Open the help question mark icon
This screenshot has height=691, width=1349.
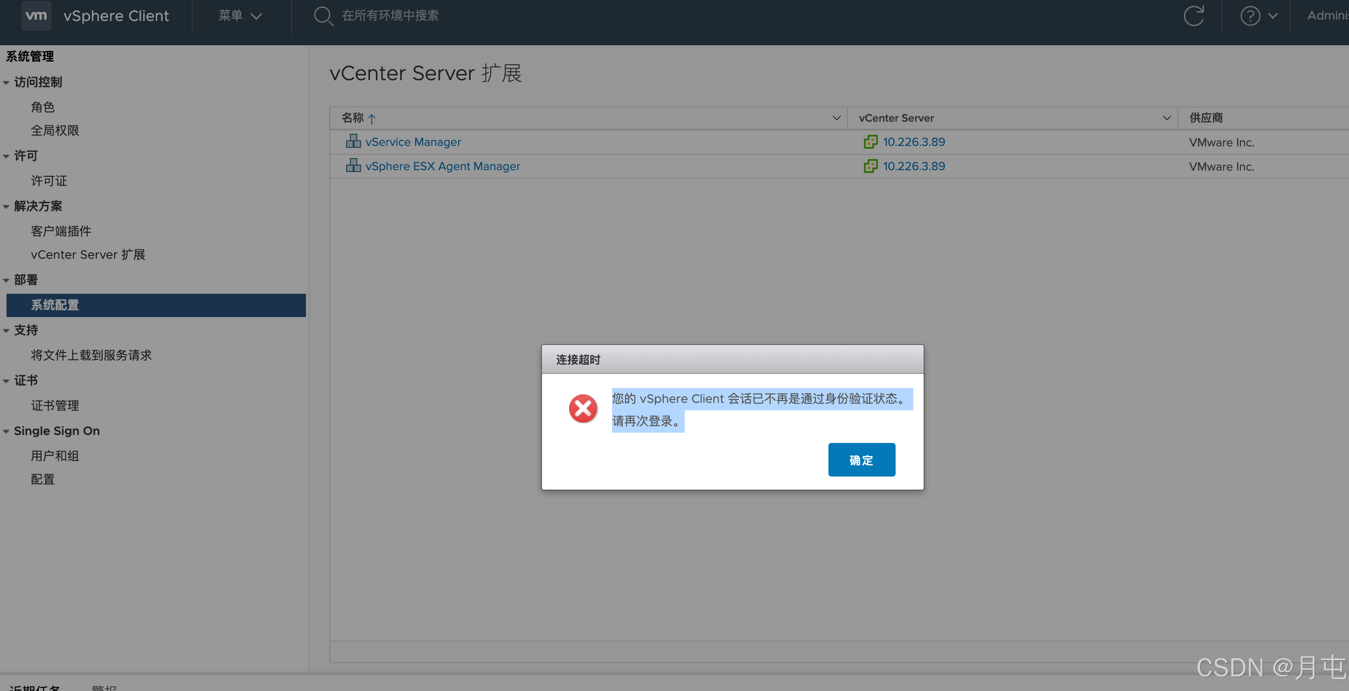[1250, 16]
